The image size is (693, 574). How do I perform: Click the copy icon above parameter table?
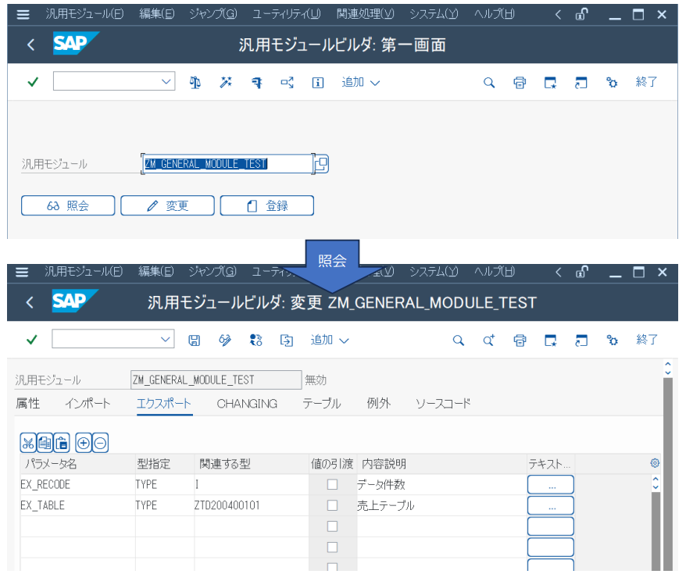click(45, 443)
